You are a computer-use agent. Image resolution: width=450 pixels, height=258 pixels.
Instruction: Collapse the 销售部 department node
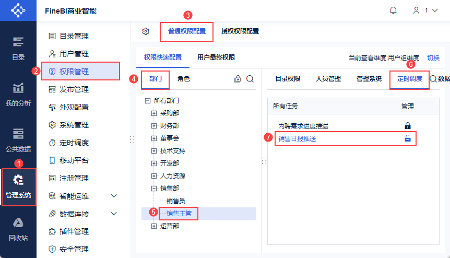(x=154, y=189)
